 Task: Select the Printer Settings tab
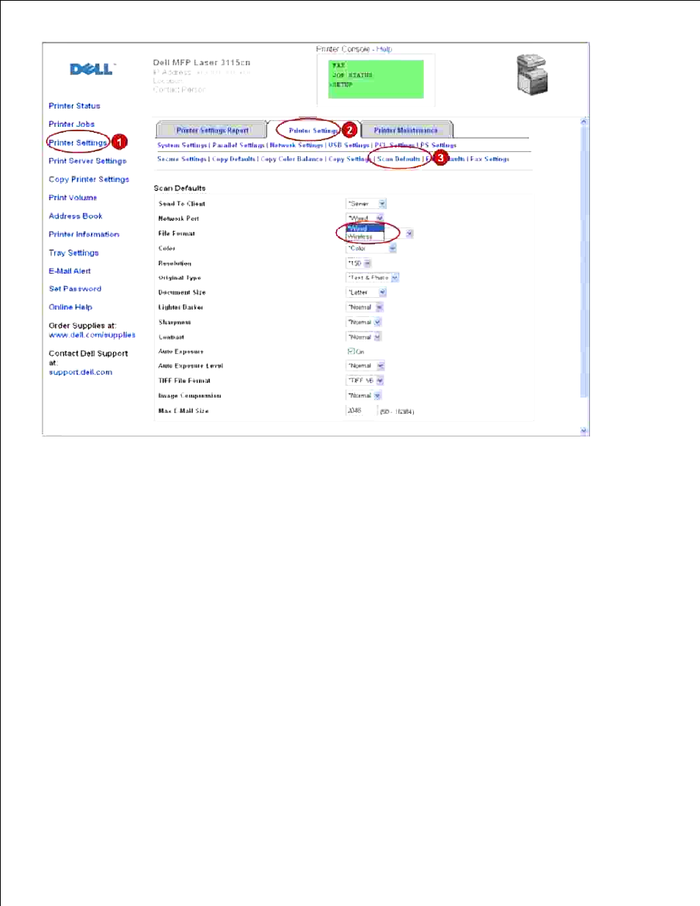(x=313, y=131)
